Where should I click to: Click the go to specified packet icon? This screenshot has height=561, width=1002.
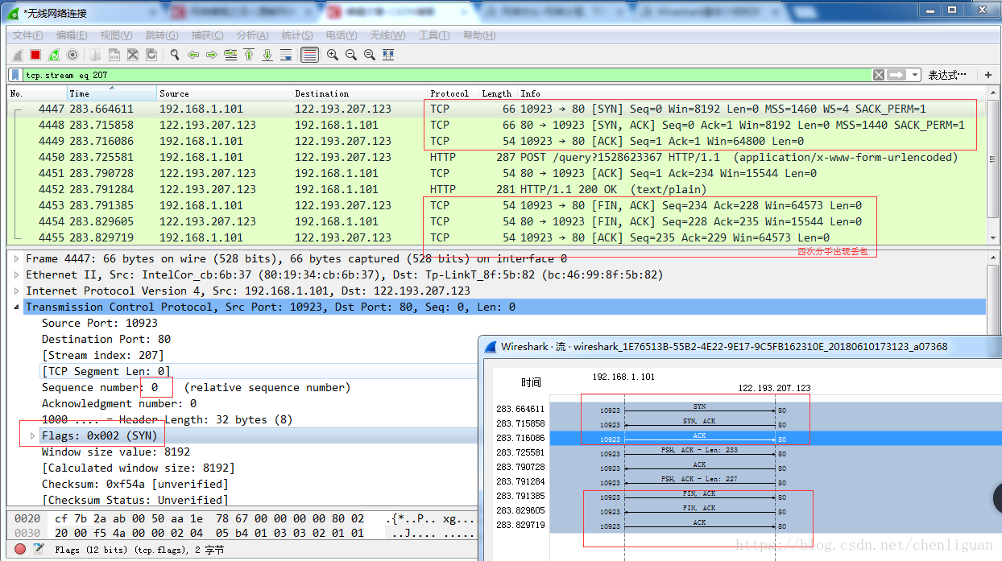230,55
